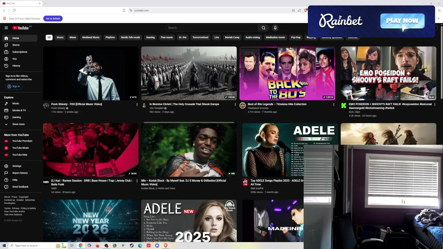This screenshot has width=443, height=249.
Task: Open a new browser tab
Action: click(46, 3)
